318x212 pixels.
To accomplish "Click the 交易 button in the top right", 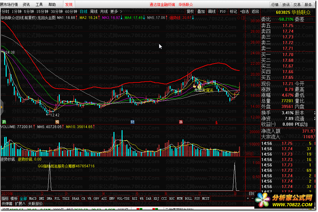I will [297, 4].
